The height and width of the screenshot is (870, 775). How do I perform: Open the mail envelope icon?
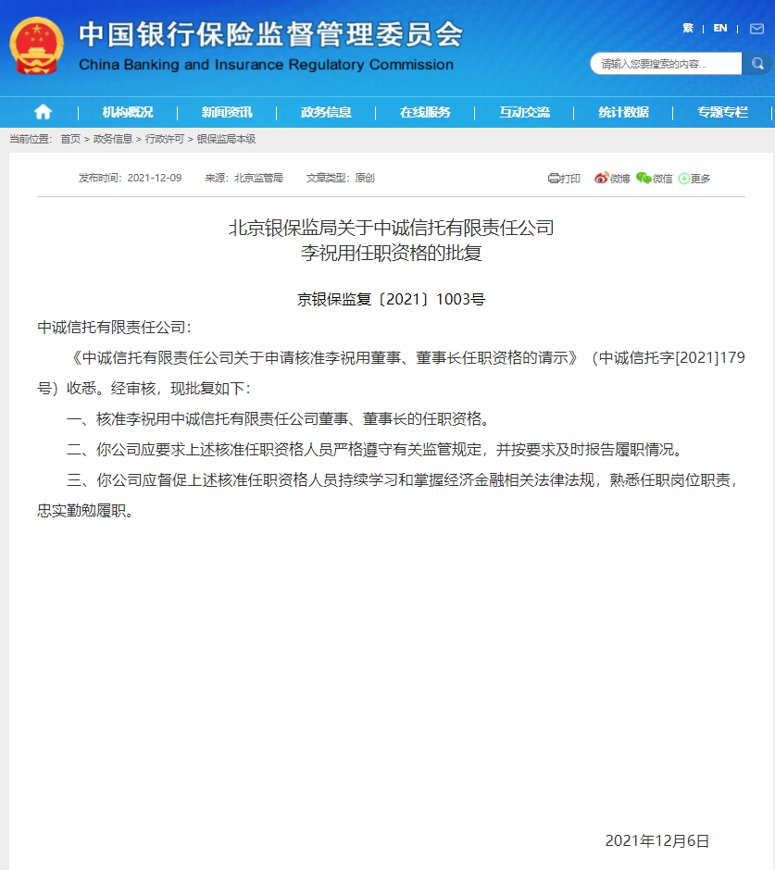pyautogui.click(x=756, y=29)
